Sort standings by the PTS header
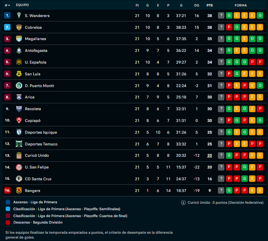268x241 pixels. (x=209, y=5)
